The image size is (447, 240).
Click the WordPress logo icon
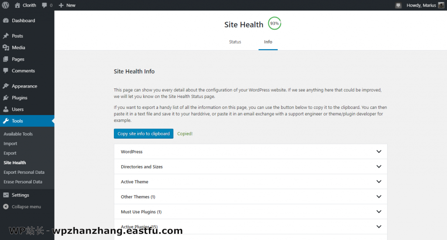click(5, 5)
